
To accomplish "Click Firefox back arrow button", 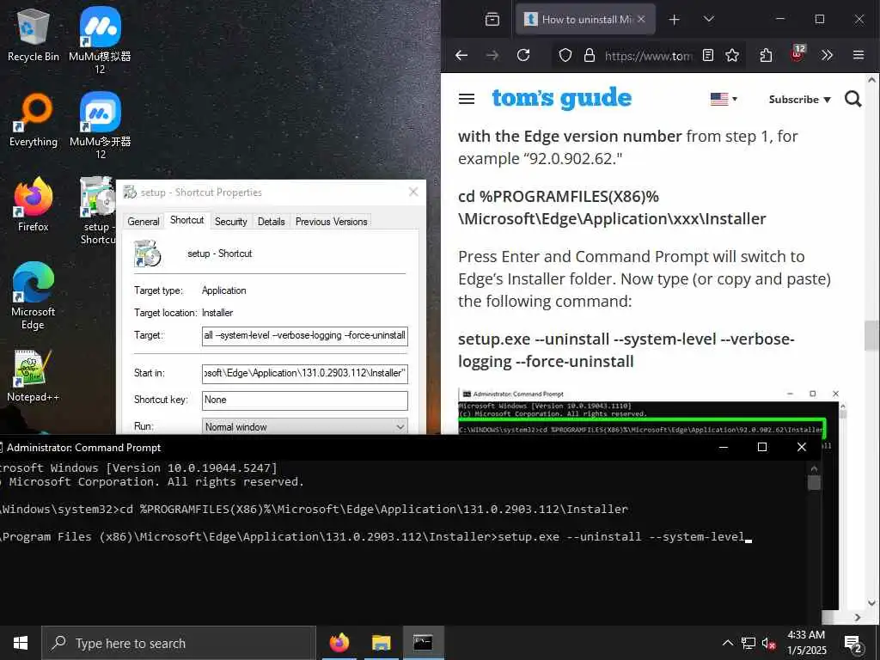I will coord(461,55).
